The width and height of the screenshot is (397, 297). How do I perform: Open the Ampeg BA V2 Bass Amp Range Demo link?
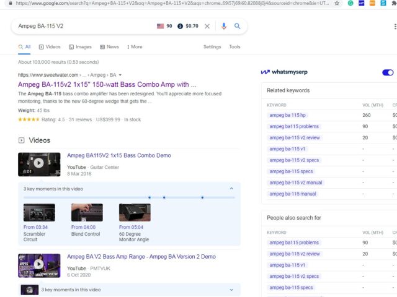(141, 257)
